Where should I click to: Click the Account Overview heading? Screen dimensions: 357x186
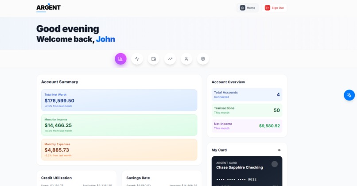[x=229, y=82]
